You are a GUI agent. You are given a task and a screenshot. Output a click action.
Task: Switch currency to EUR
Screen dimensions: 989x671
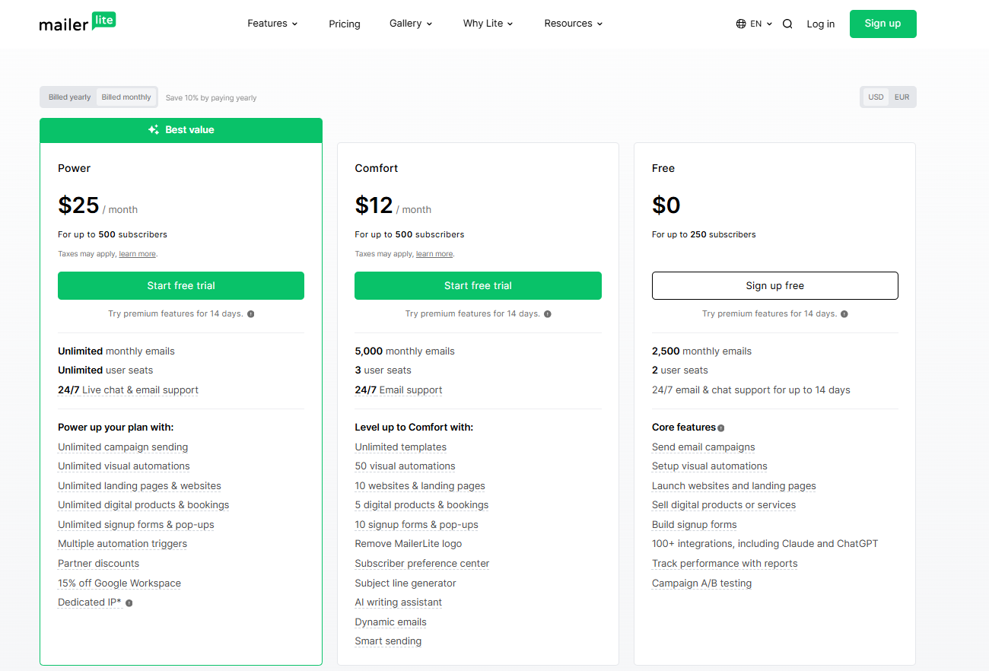pyautogui.click(x=902, y=97)
